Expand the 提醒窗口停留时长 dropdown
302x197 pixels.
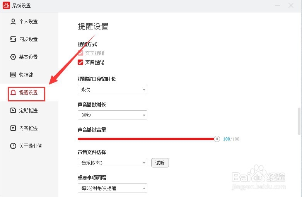point(112,90)
